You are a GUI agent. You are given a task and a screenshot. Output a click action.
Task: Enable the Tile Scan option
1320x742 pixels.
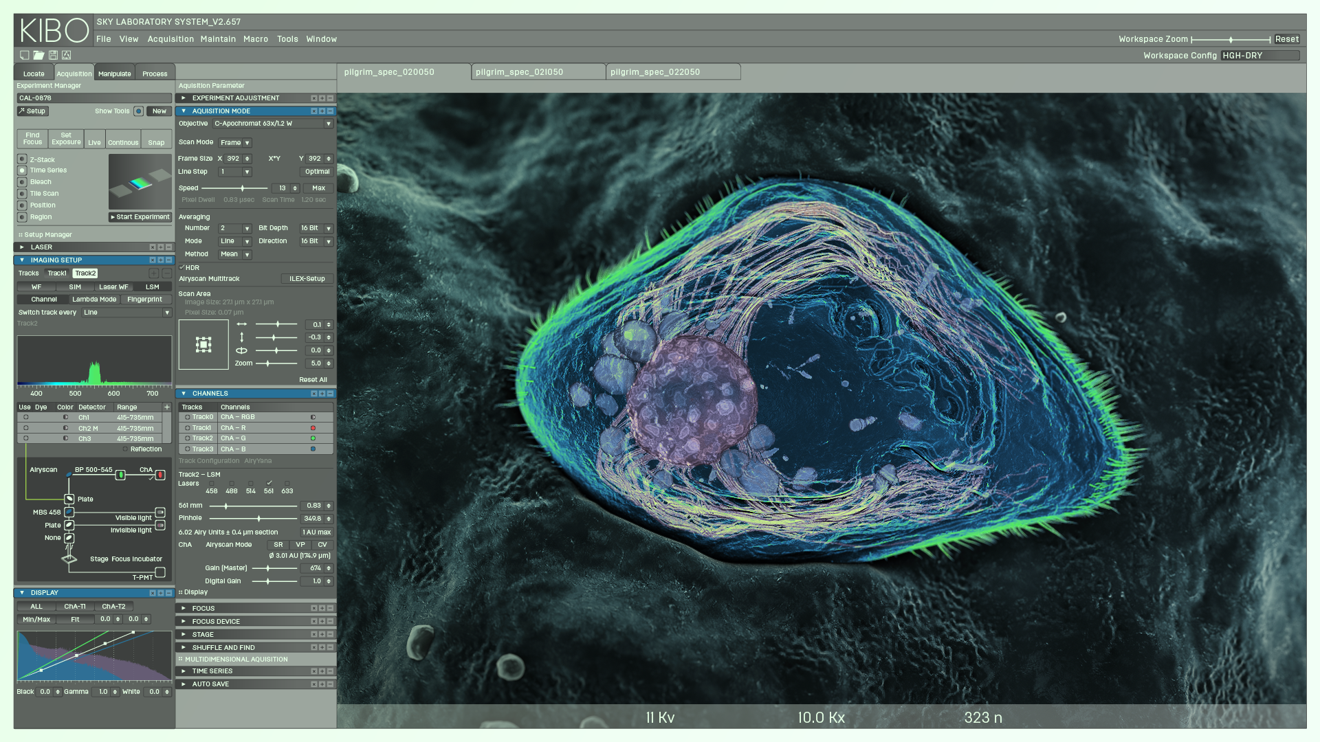(x=22, y=194)
